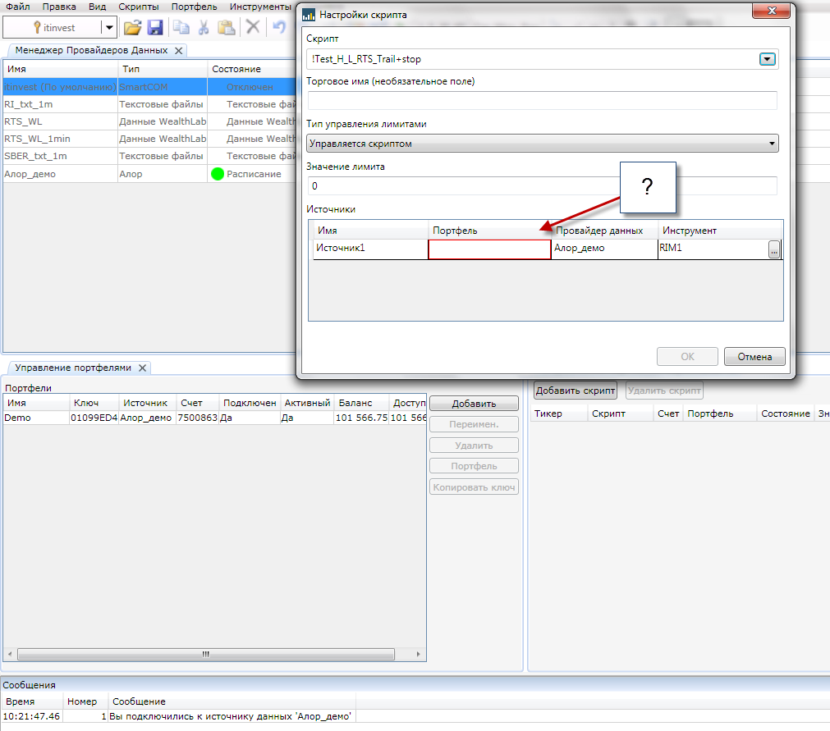Open the Правка menu

coord(59,6)
